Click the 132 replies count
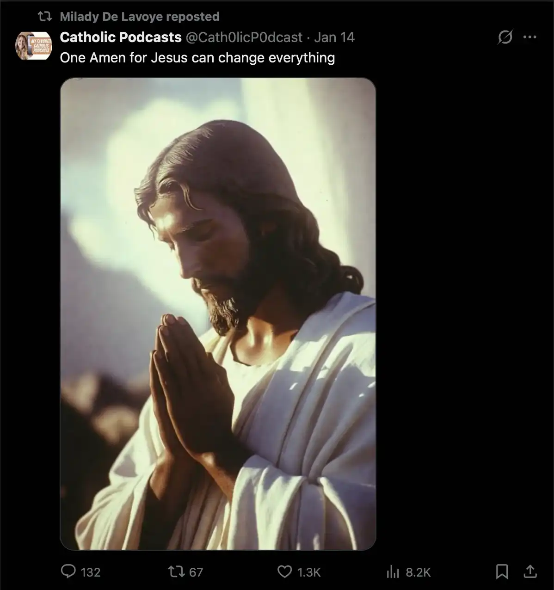Image resolution: width=554 pixels, height=590 pixels. tap(91, 572)
